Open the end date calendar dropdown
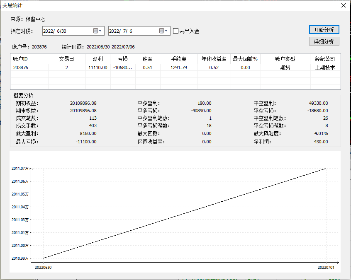 (x=164, y=31)
